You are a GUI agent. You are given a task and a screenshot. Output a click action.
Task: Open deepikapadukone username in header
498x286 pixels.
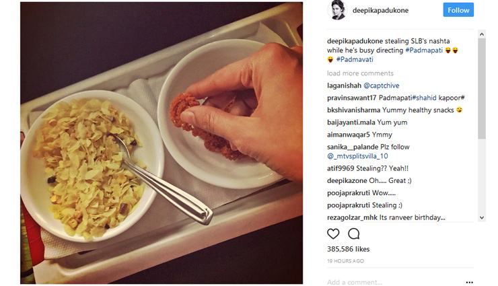pyautogui.click(x=380, y=10)
